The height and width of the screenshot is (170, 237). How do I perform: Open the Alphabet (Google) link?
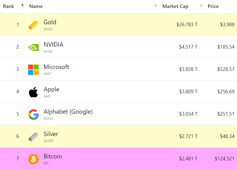(x=68, y=112)
